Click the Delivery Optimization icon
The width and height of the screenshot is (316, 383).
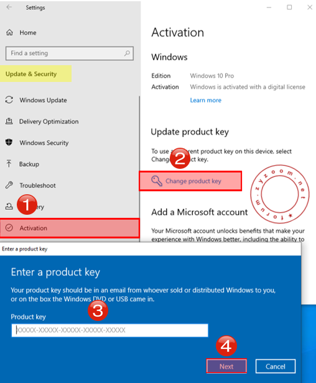(9, 121)
